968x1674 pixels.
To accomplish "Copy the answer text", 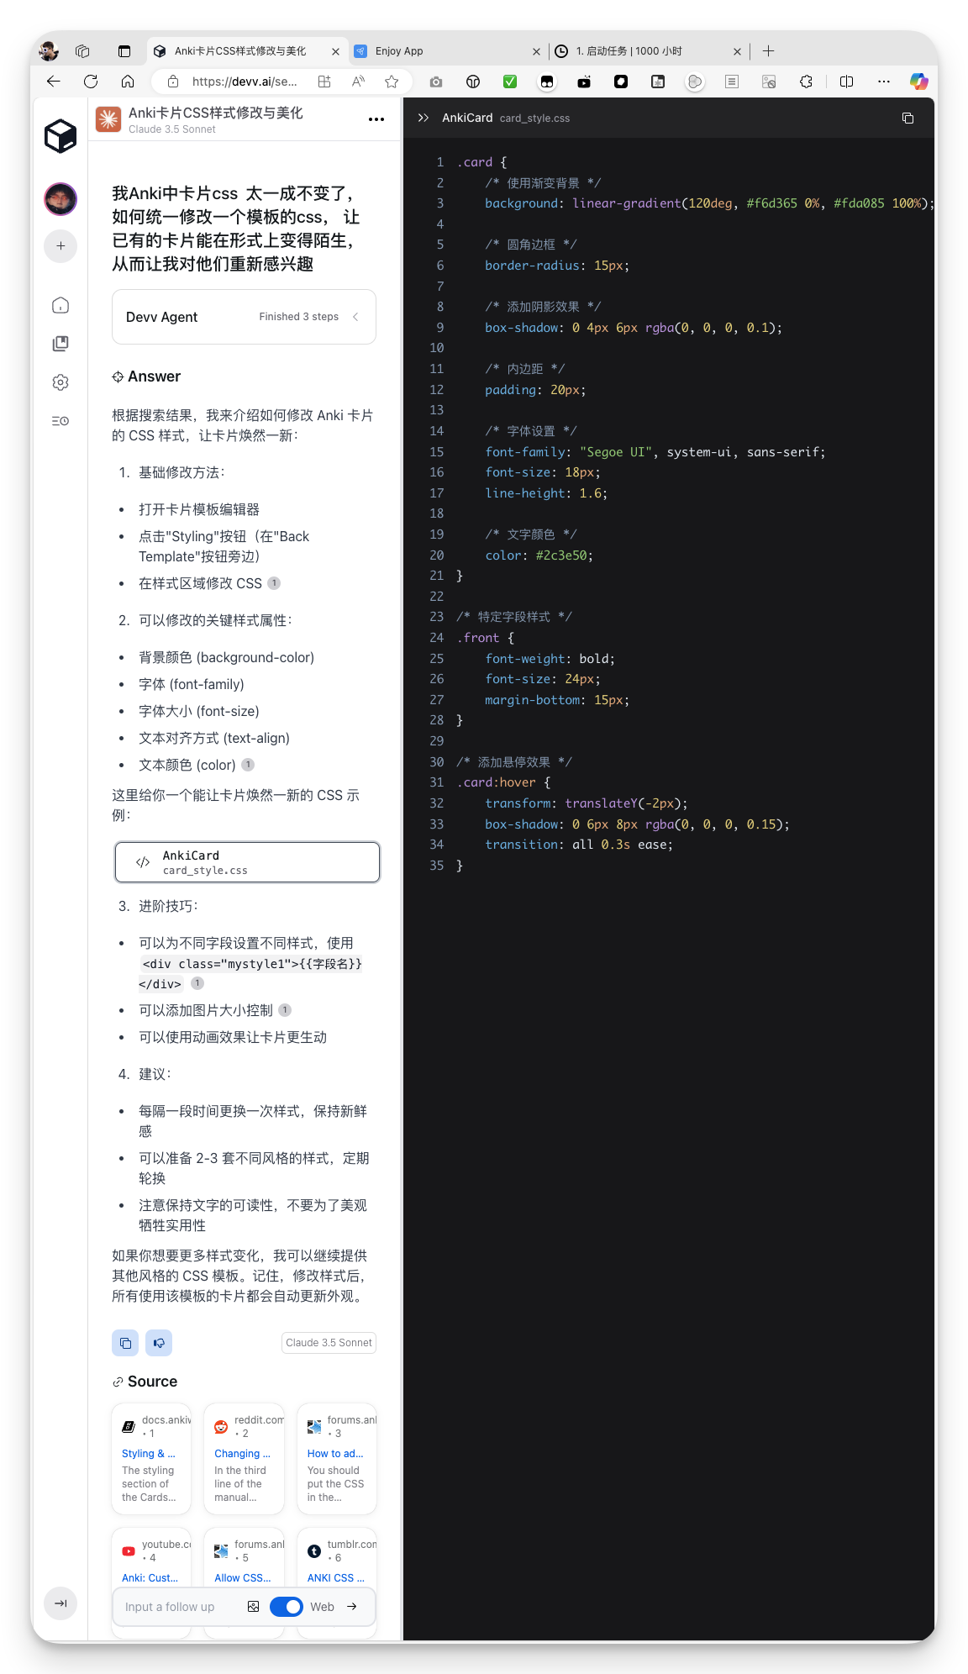I will pos(125,1343).
